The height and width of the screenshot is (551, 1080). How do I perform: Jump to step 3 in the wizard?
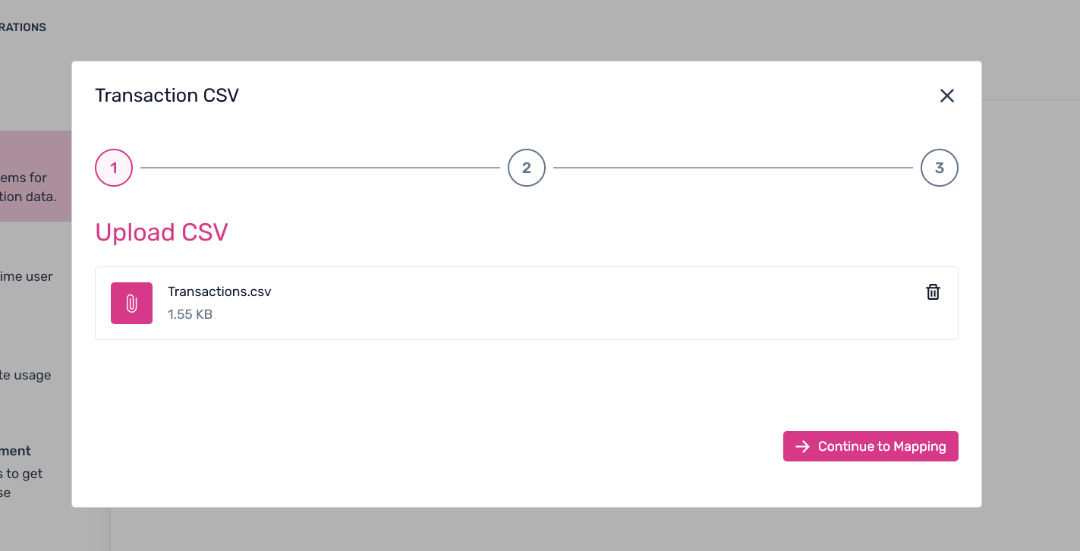point(939,168)
